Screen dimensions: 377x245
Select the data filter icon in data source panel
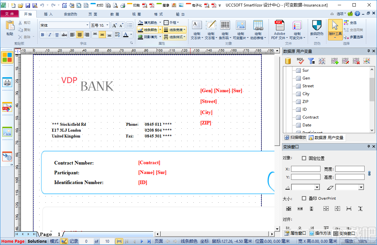click(x=311, y=61)
